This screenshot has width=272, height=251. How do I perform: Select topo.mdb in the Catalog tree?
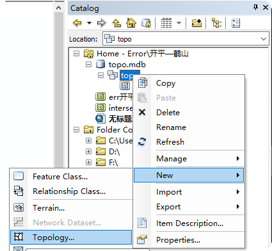(127, 64)
